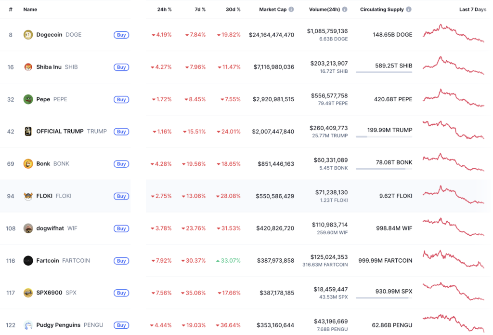Click Buy button for Fartcoin
The height and width of the screenshot is (335, 493).
[121, 261]
